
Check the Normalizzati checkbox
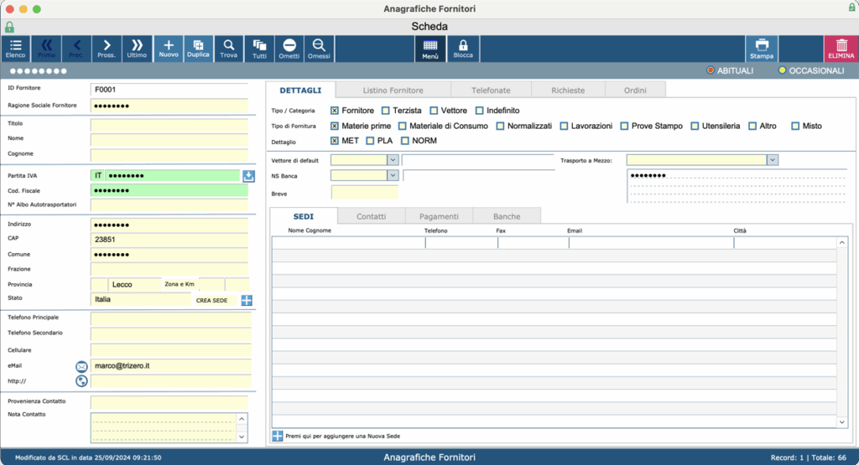click(x=500, y=126)
